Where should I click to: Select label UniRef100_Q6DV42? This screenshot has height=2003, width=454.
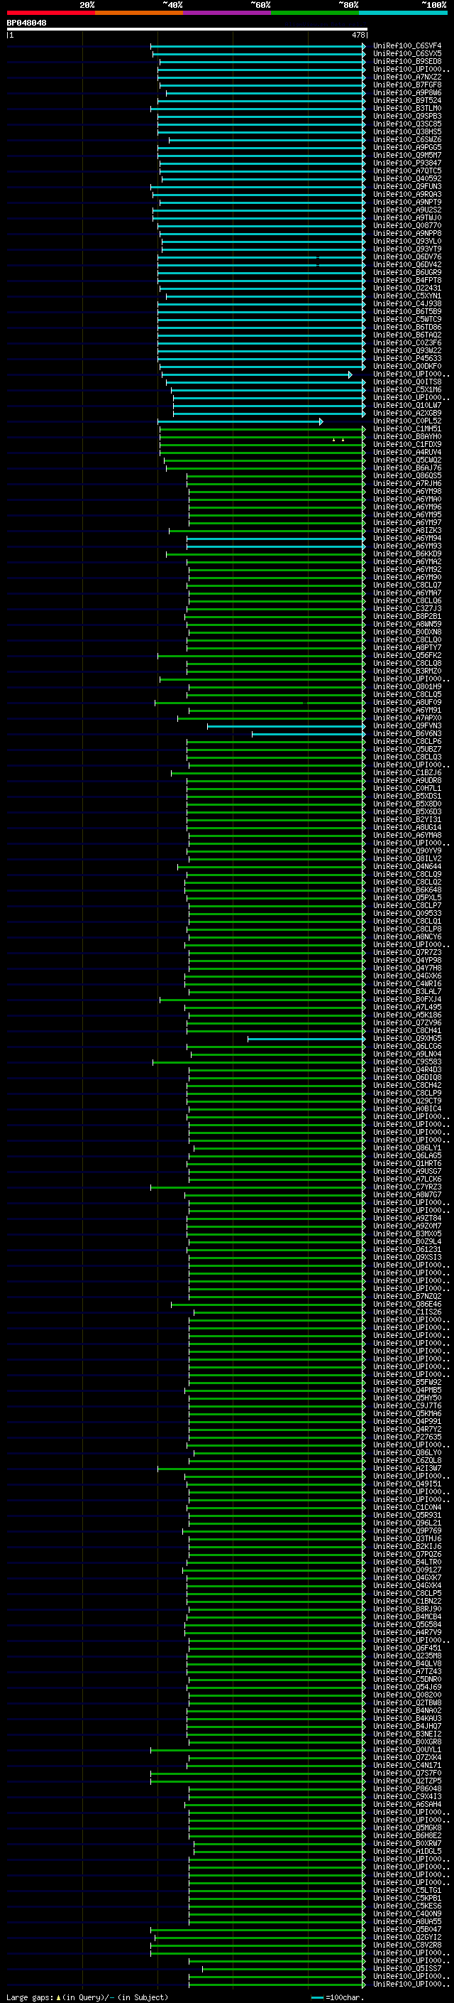point(407,264)
